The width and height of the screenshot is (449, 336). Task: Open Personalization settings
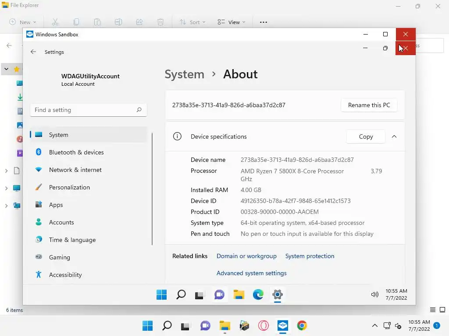tap(89, 187)
